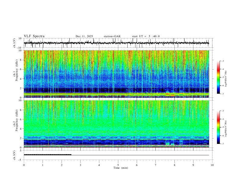Click the time axis tick label "10"
239x185 pixels.
(212, 165)
